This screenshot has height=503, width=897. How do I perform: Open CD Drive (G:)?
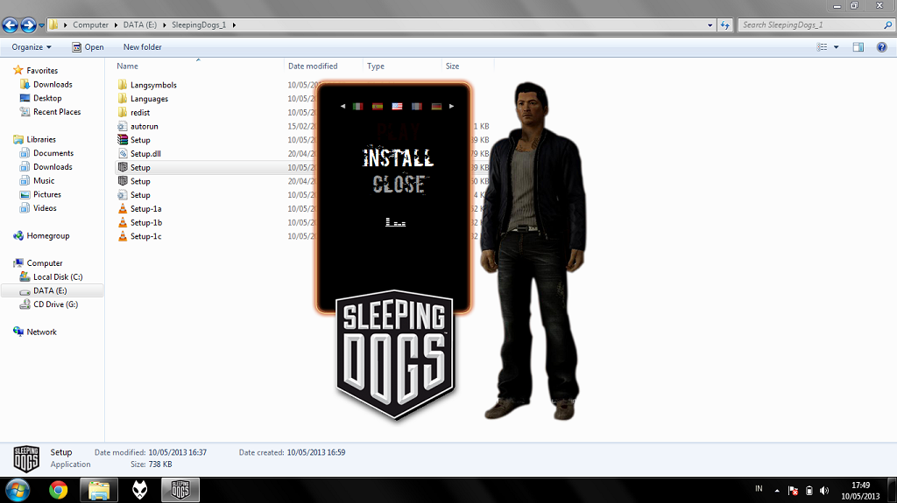tap(55, 304)
